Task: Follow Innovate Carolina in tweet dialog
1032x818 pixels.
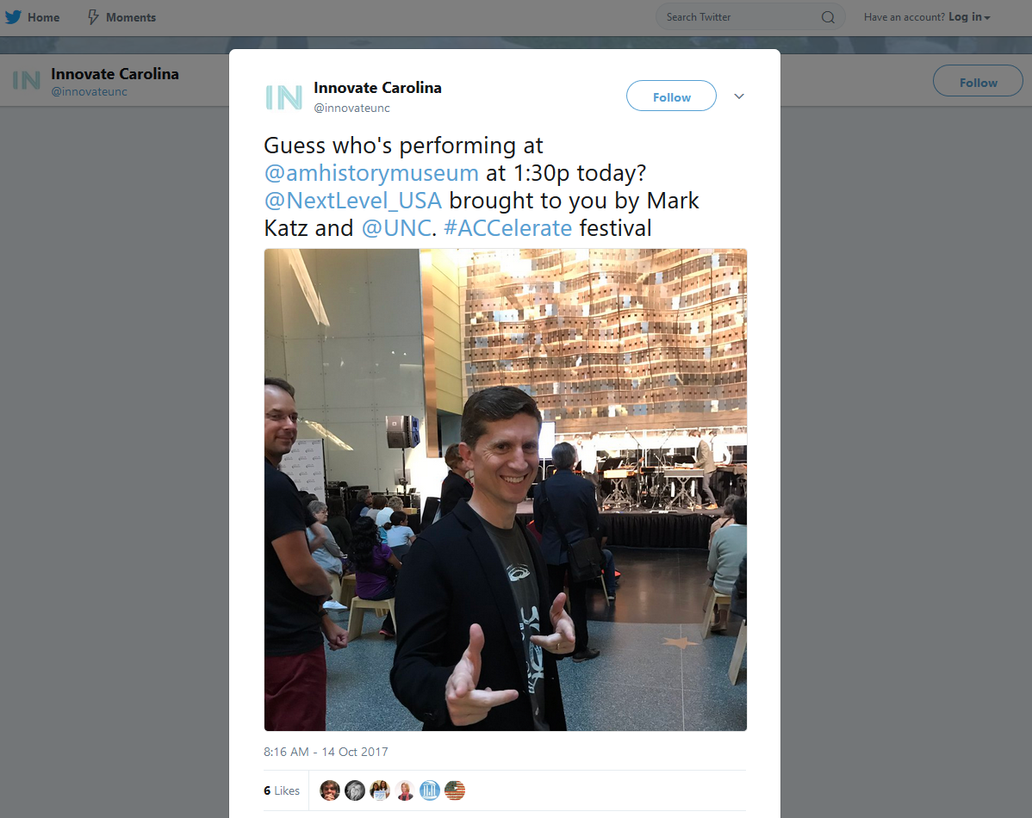Action: click(671, 96)
